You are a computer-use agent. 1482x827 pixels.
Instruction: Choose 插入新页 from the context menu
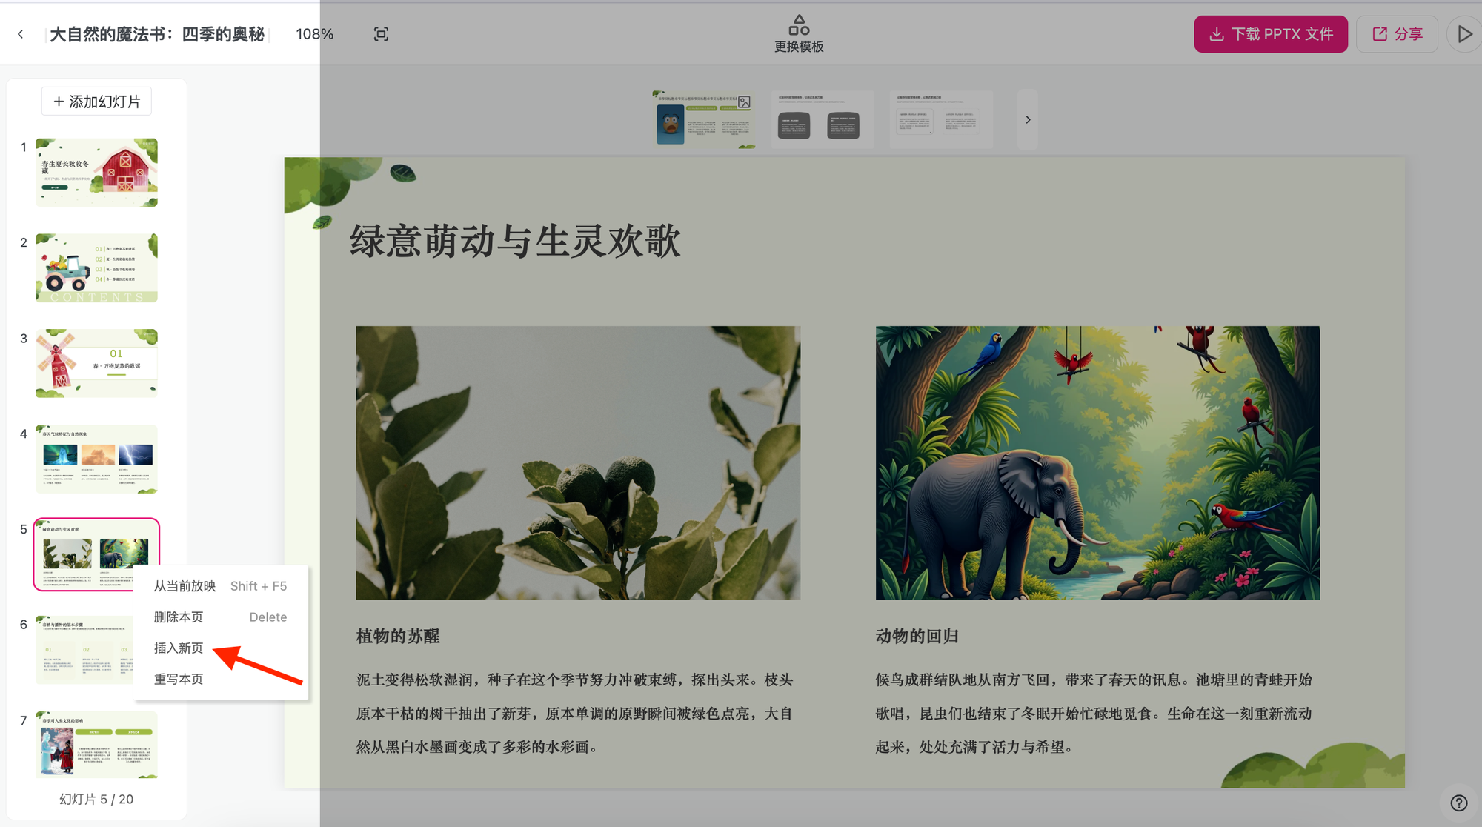(179, 648)
